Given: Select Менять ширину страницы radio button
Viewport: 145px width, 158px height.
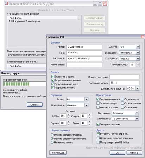Looking at the screenshot, I should (52, 135).
